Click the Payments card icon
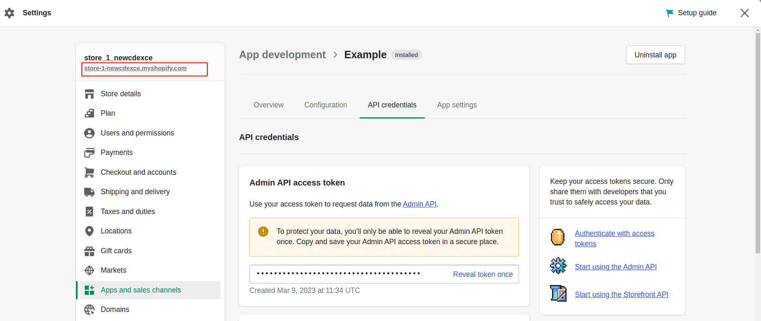Viewport: 761px width, 321px height. [89, 153]
